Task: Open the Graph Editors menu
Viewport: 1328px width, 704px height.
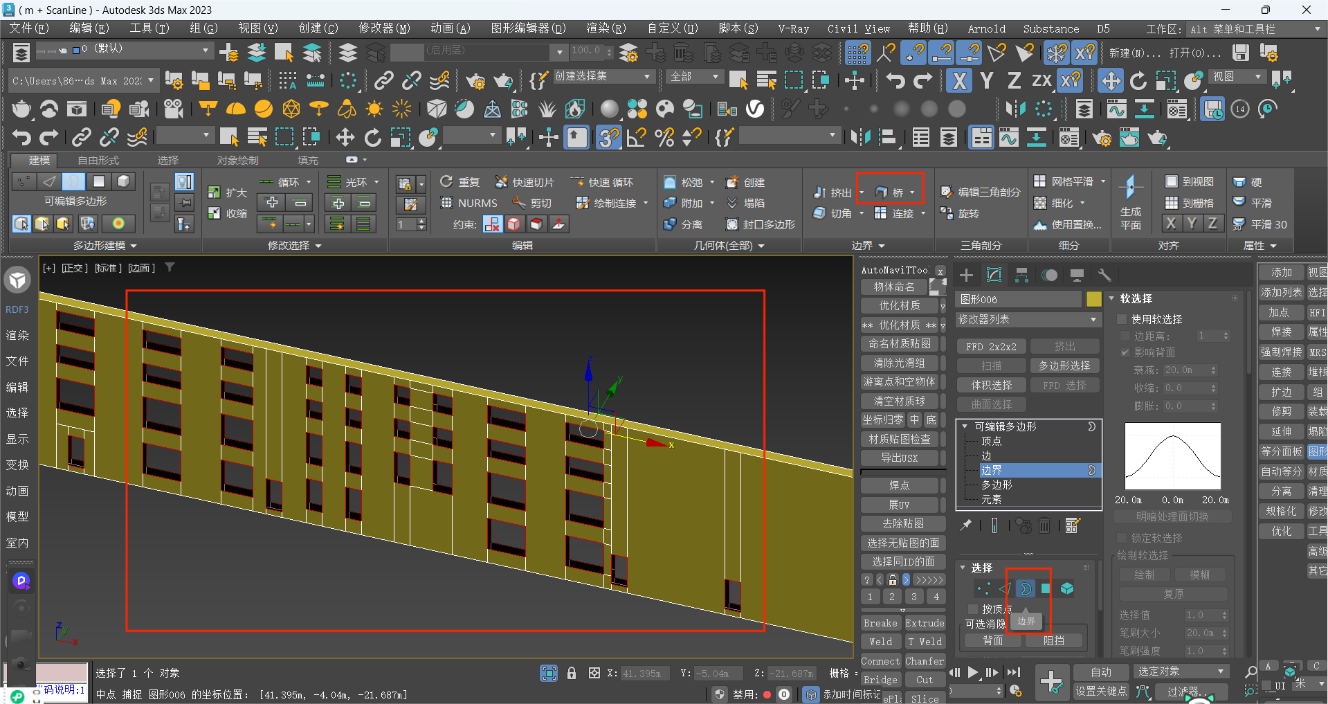Action: [x=528, y=28]
